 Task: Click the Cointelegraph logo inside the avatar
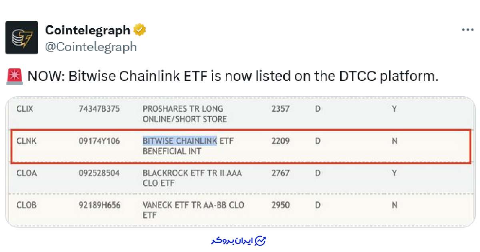point(21,38)
